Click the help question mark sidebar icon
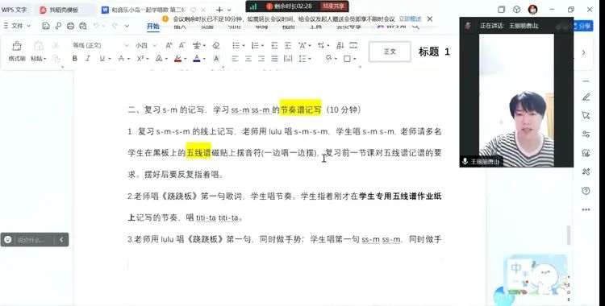The height and width of the screenshot is (306, 605). [586, 191]
